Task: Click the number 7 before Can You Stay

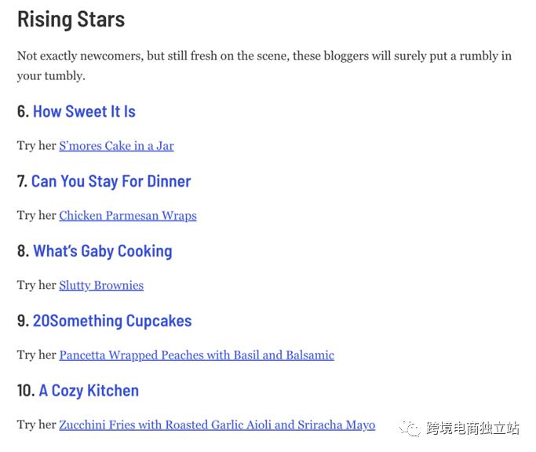Action: (x=22, y=181)
